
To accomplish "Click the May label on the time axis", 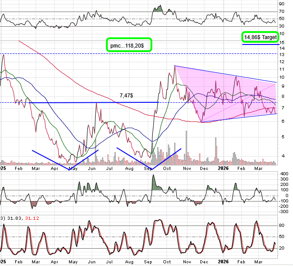I will pyautogui.click(x=73, y=169).
